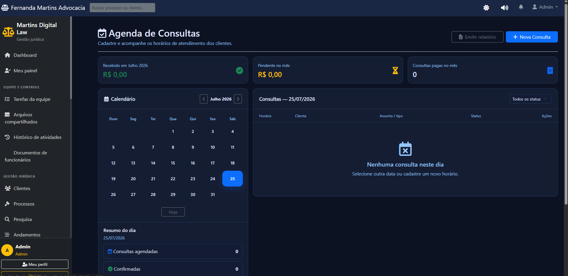Open the Meu perfil button
568x276 pixels.
point(35,264)
